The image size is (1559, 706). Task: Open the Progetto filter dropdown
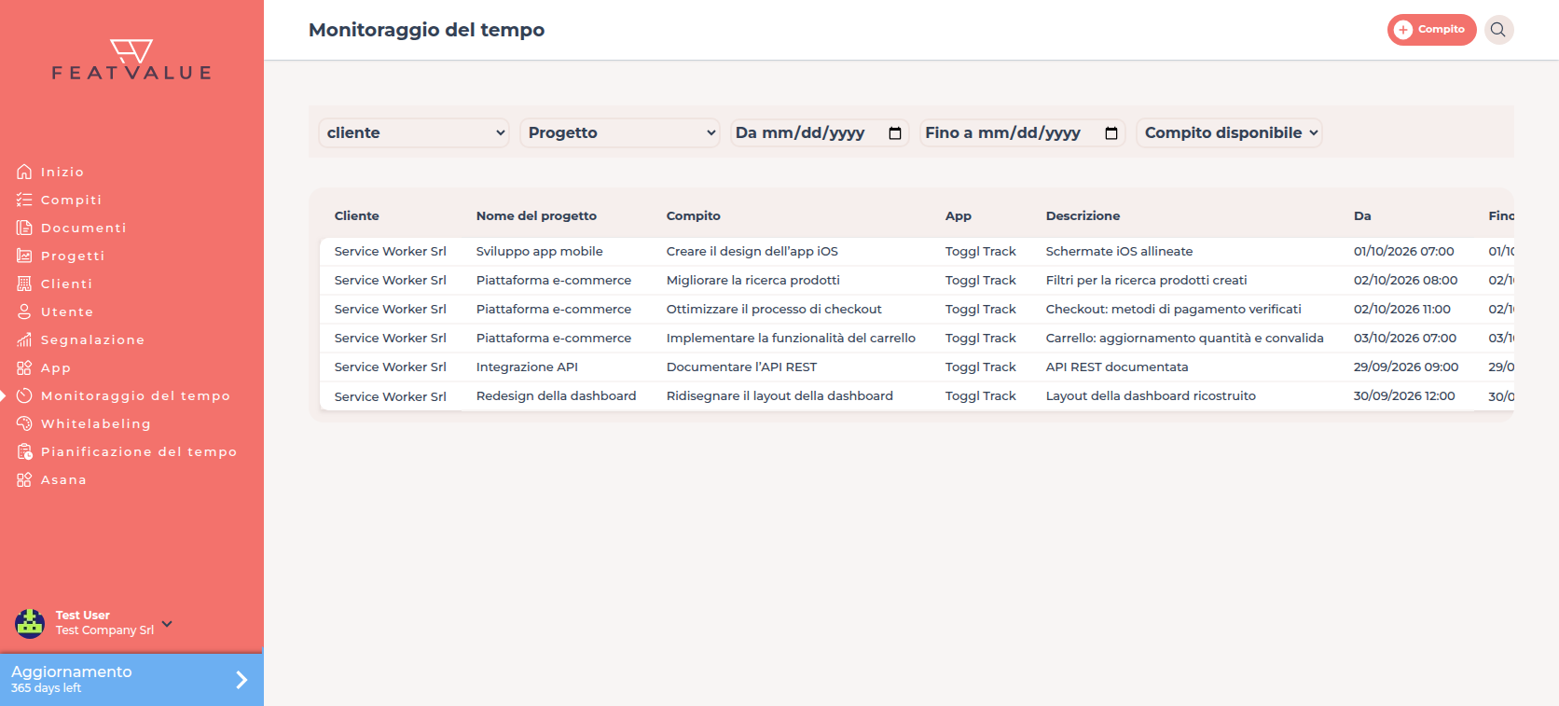(x=620, y=132)
